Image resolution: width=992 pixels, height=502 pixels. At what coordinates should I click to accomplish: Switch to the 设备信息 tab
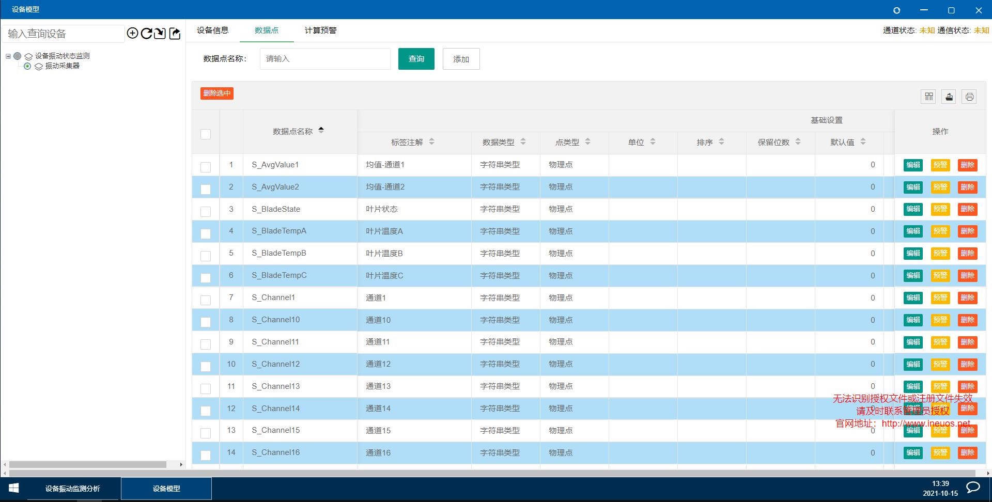point(212,30)
